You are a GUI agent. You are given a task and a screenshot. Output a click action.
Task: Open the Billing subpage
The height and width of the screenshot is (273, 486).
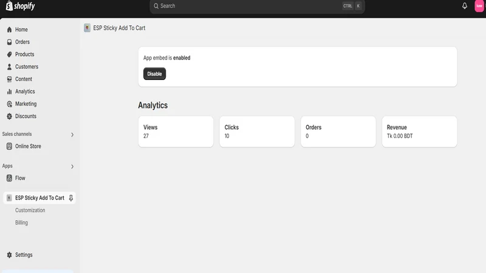coord(21,223)
